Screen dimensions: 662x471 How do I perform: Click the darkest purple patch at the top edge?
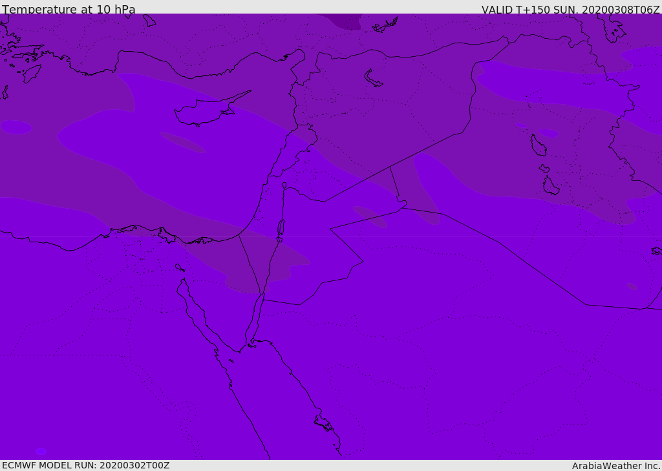pyautogui.click(x=344, y=21)
